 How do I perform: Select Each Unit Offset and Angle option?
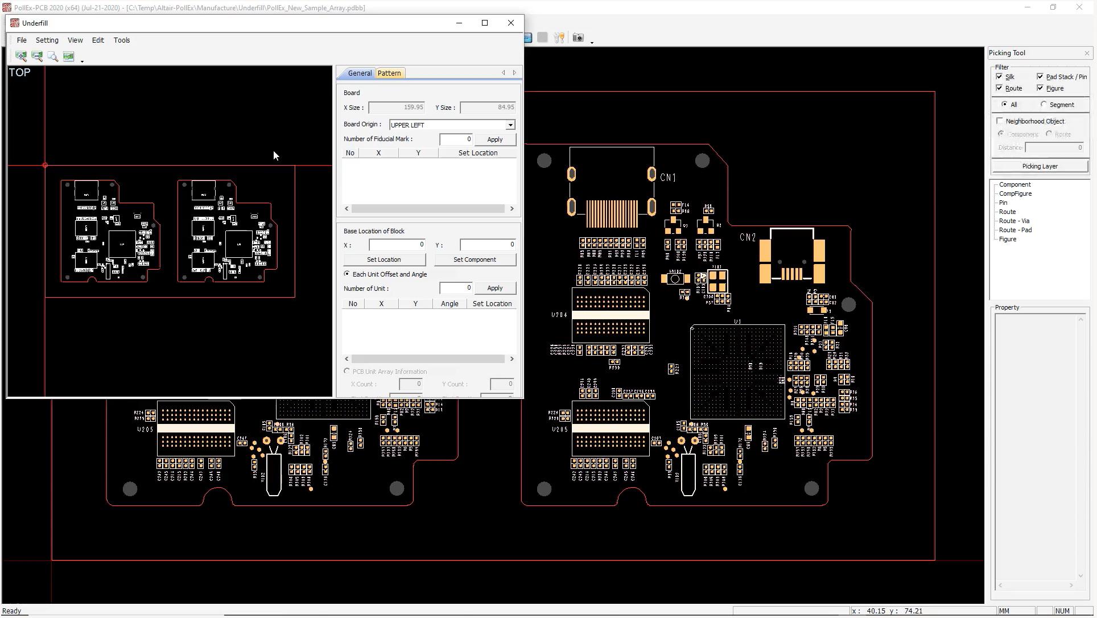(x=347, y=274)
